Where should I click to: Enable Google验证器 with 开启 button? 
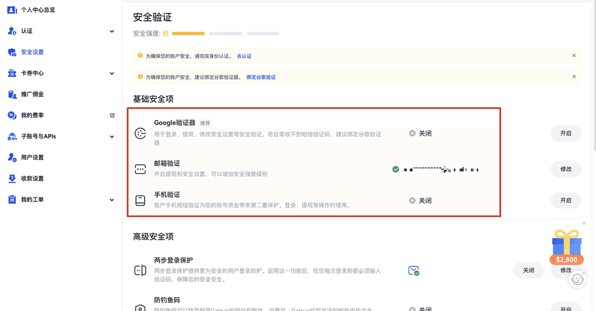point(565,133)
